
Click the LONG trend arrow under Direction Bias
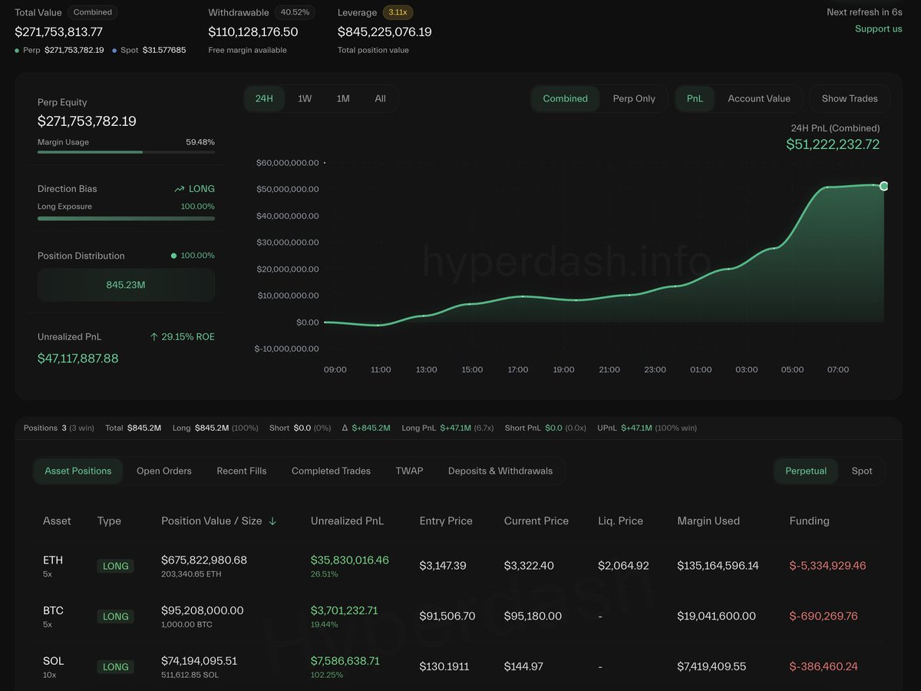181,188
